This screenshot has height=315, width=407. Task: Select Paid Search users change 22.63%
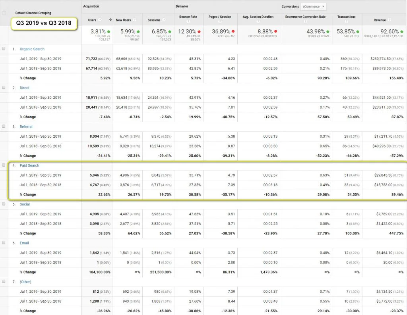[x=105, y=194]
